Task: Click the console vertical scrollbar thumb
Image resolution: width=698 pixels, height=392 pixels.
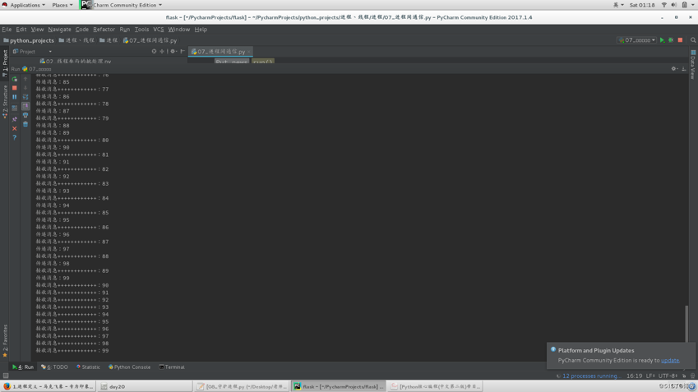Action: pos(686,323)
